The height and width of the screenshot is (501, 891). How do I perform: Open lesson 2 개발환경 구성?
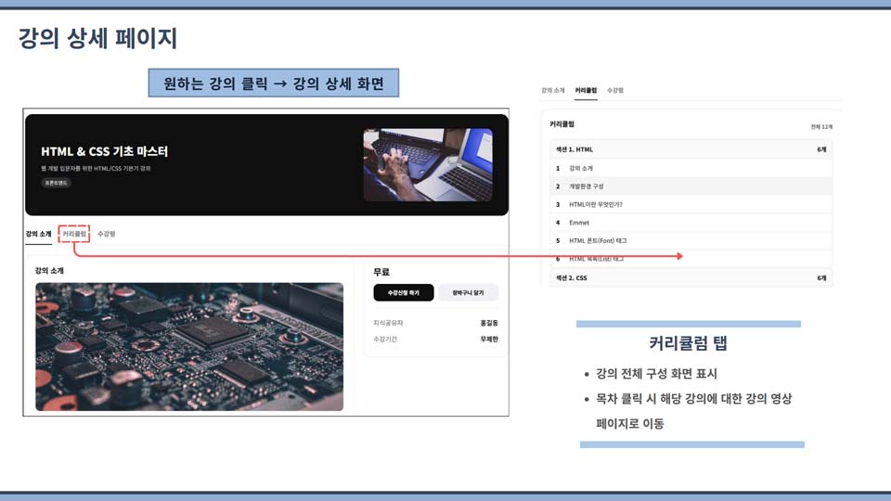click(x=587, y=186)
